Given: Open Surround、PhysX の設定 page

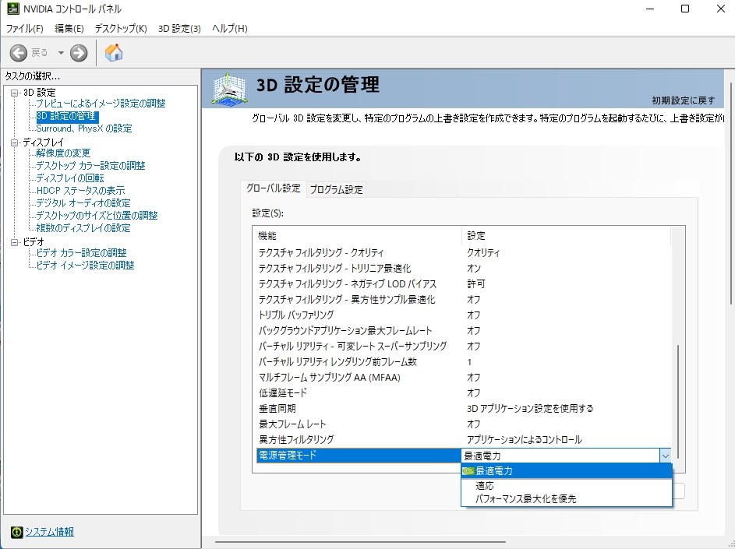Looking at the screenshot, I should click(84, 128).
